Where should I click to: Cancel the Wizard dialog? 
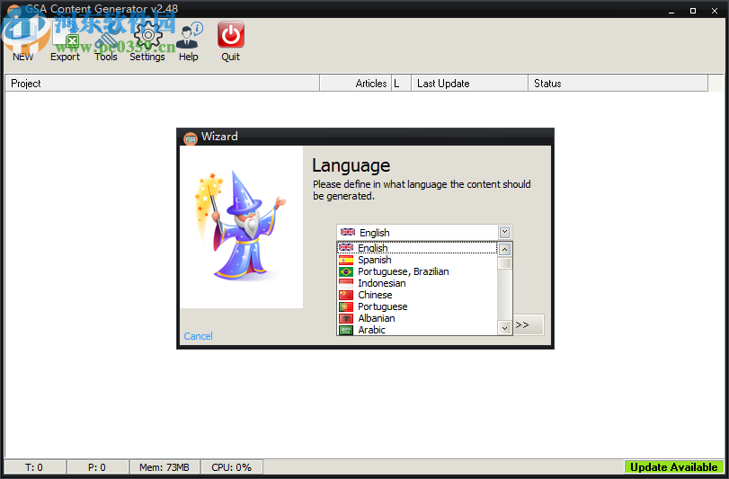pos(198,336)
